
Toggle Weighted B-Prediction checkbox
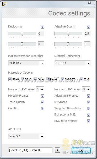(88, 108)
